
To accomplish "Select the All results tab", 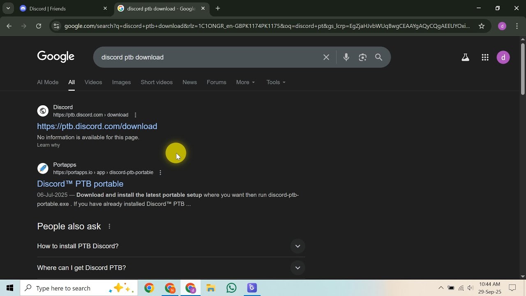I will (72, 82).
